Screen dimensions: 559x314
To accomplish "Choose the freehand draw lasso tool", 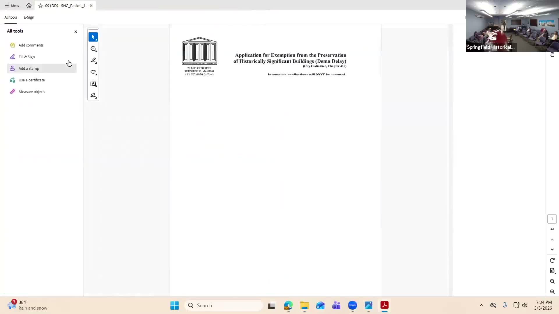I will coord(93,72).
